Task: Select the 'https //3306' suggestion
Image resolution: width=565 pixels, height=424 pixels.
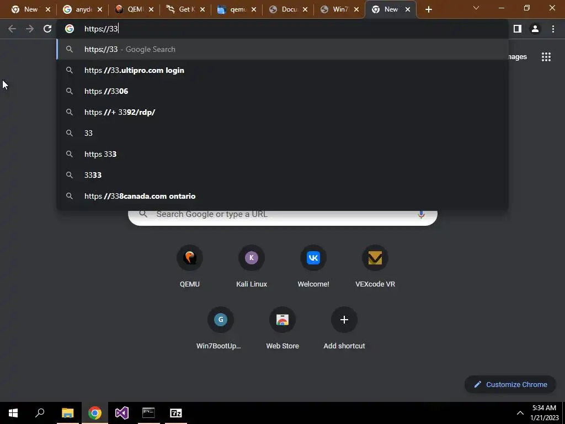Action: [282, 91]
